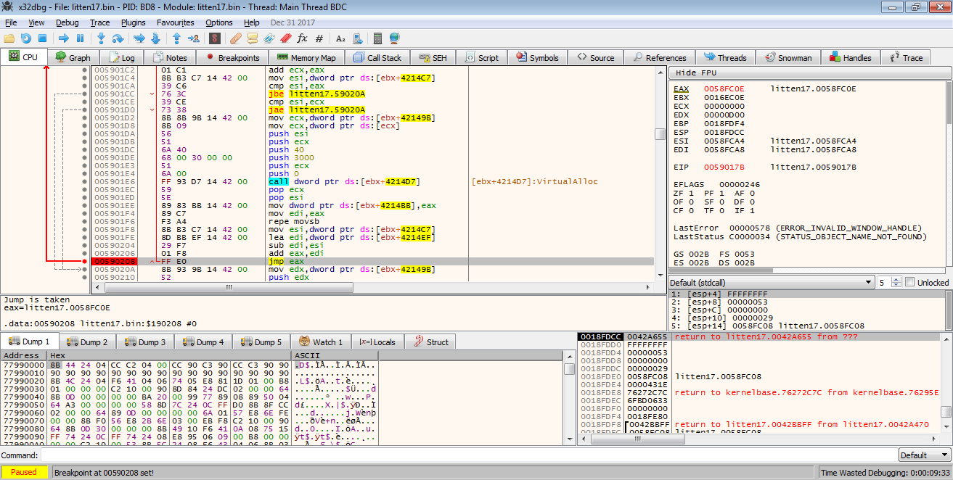Click the intermodular calls toolbar icon

click(x=356, y=38)
